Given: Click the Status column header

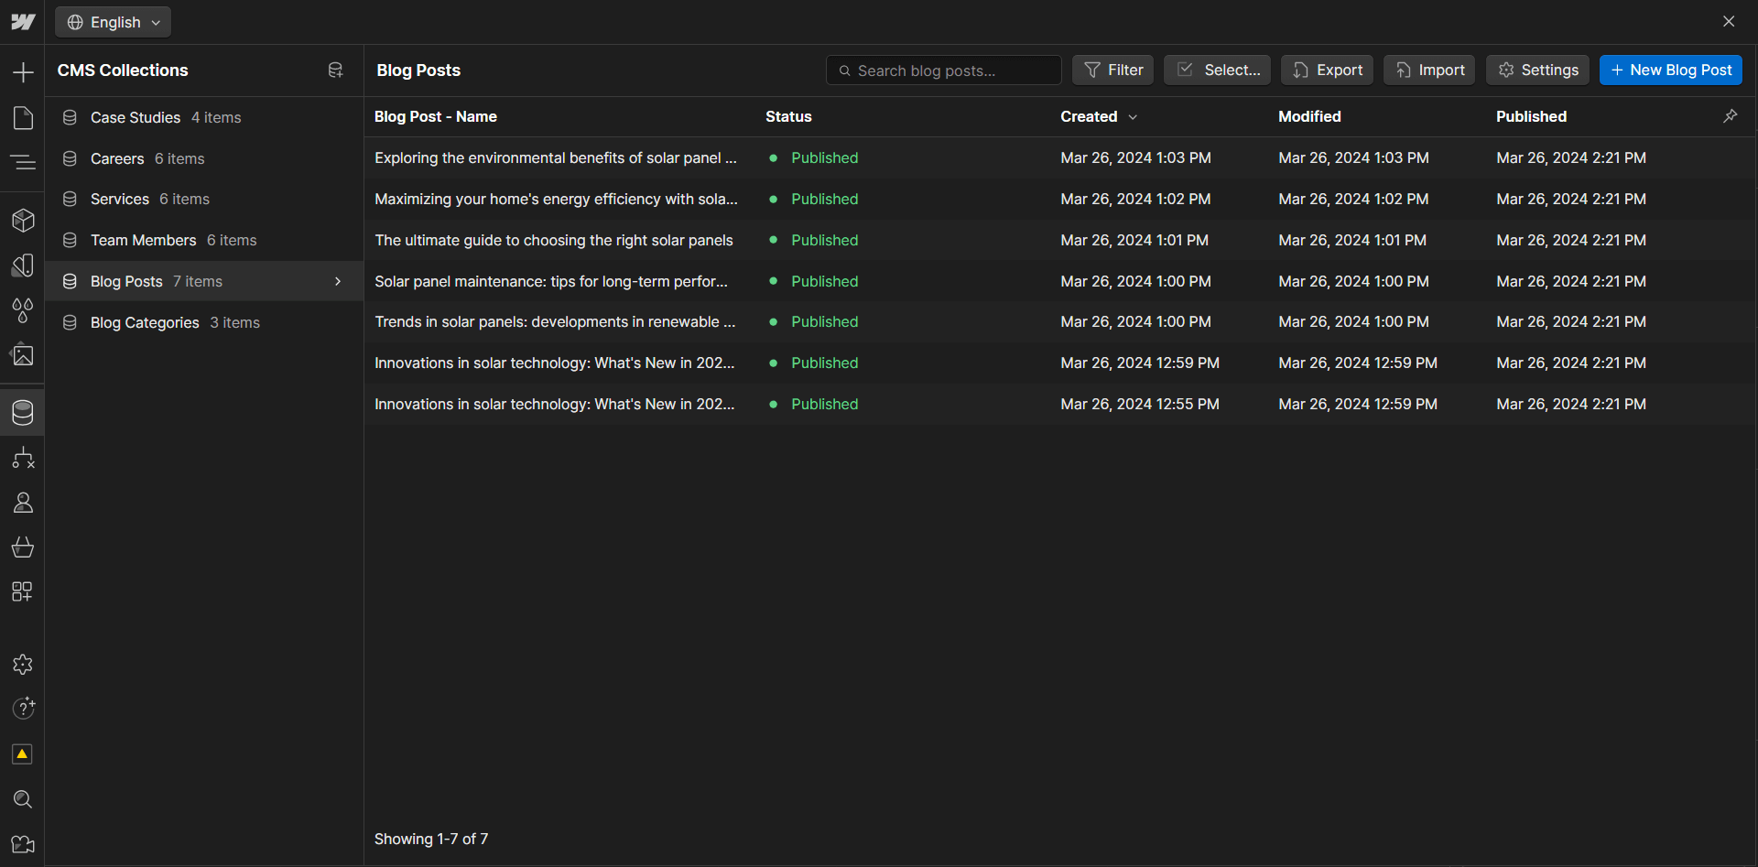Looking at the screenshot, I should [788, 116].
